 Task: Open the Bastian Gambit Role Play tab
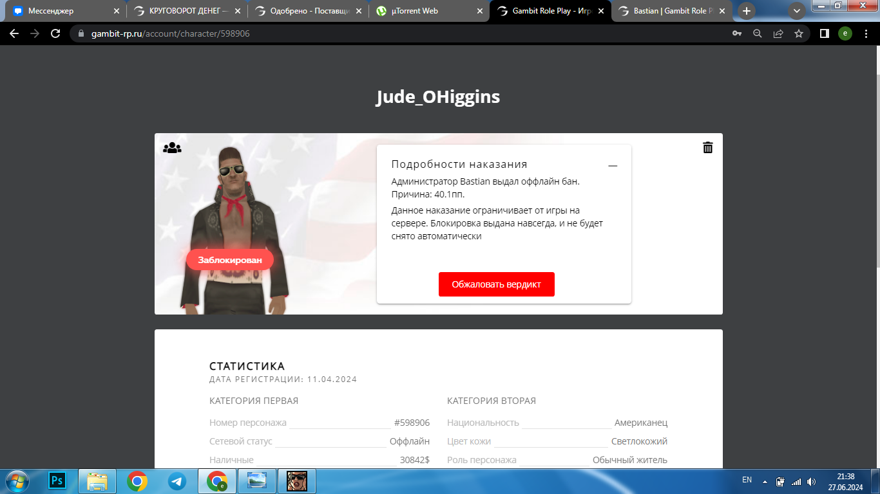[670, 11]
